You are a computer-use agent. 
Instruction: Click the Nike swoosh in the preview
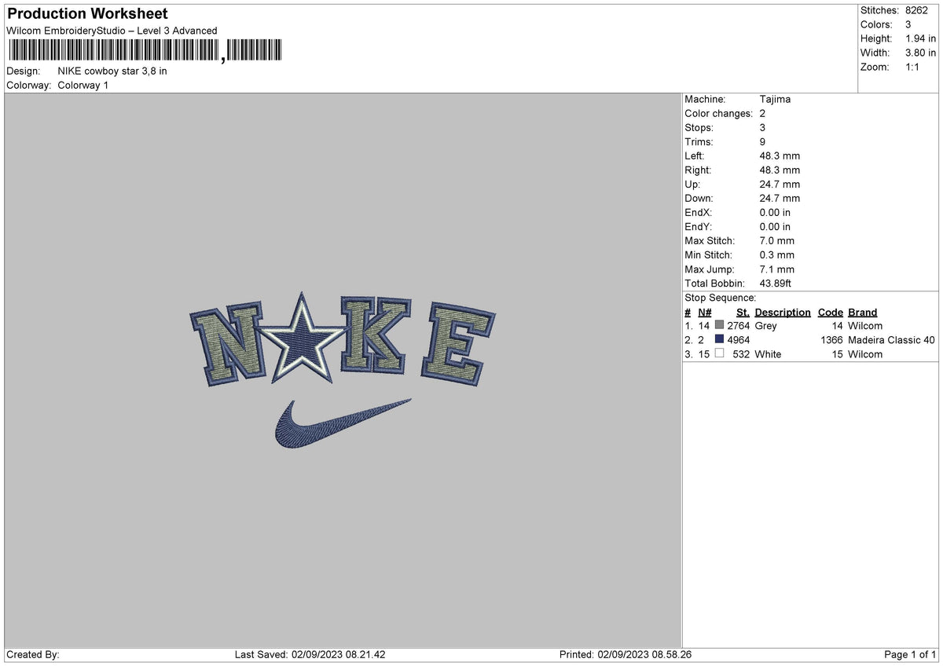point(343,423)
